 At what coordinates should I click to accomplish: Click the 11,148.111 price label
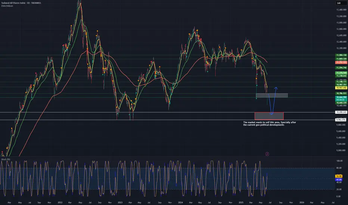(x=341, y=82)
